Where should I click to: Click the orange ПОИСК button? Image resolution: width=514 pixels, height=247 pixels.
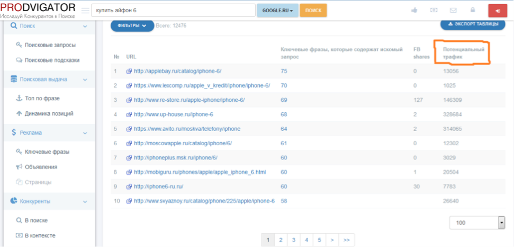[313, 11]
